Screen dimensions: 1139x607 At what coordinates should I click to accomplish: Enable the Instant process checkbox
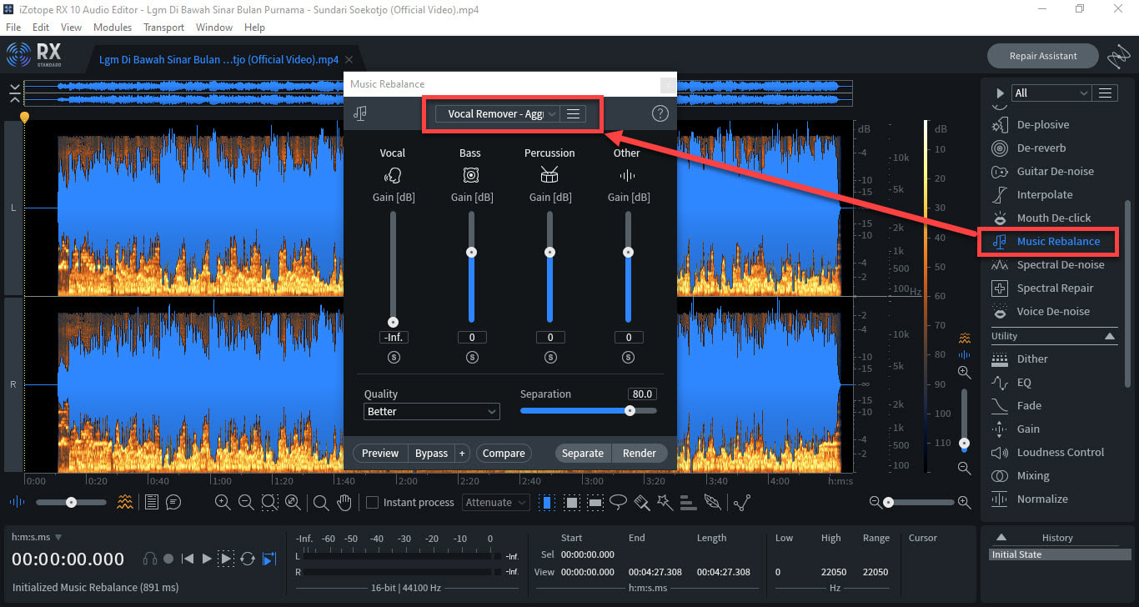click(x=373, y=502)
